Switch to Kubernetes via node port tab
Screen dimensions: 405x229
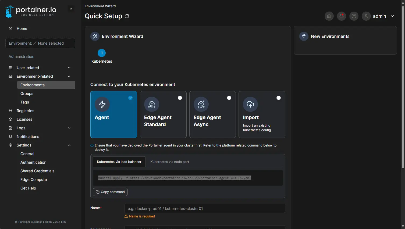[x=170, y=162]
